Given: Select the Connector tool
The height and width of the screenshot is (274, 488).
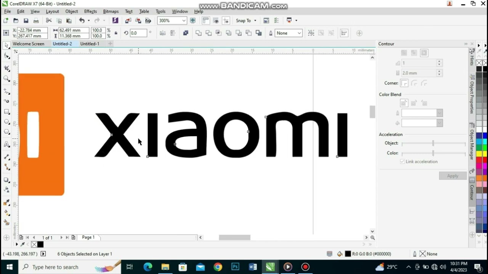Looking at the screenshot, I should (6, 167).
